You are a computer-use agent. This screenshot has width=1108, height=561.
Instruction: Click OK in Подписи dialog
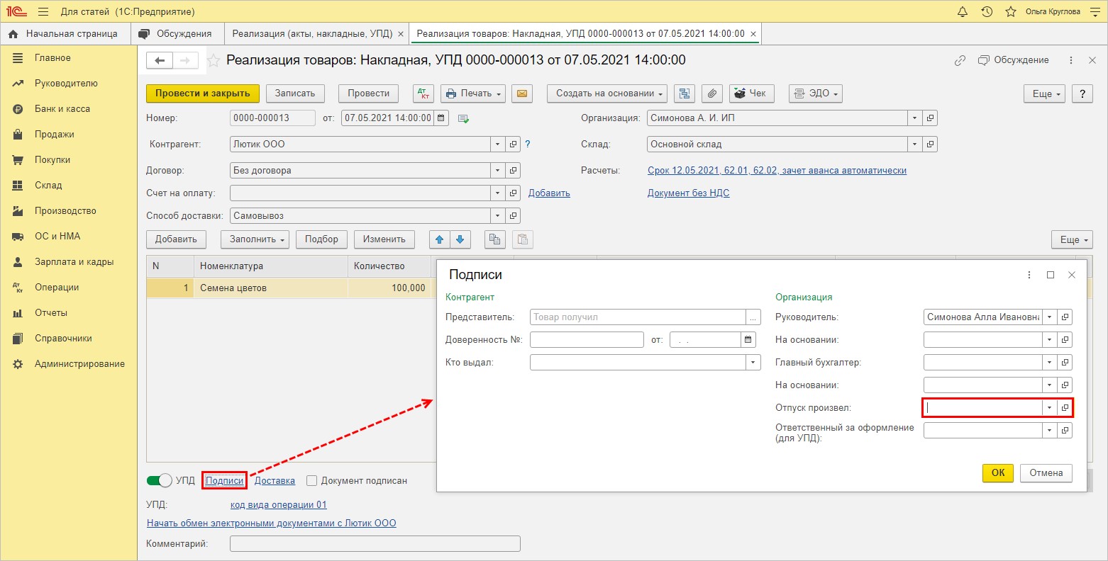[998, 473]
